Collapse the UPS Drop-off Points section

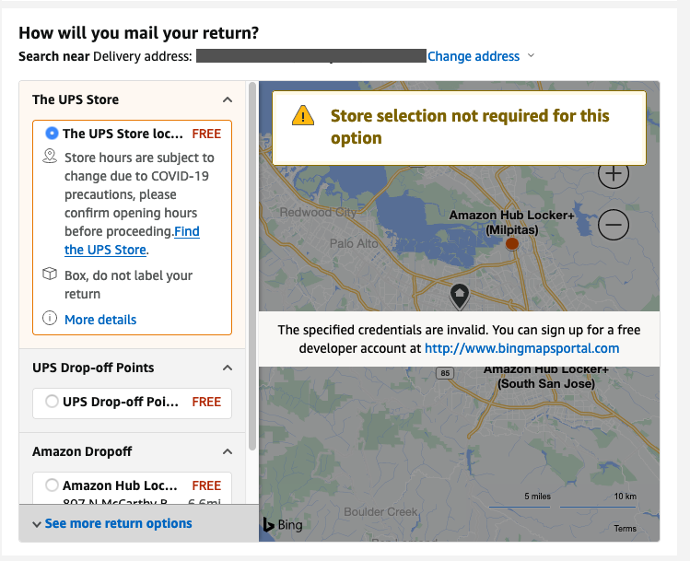tap(228, 368)
